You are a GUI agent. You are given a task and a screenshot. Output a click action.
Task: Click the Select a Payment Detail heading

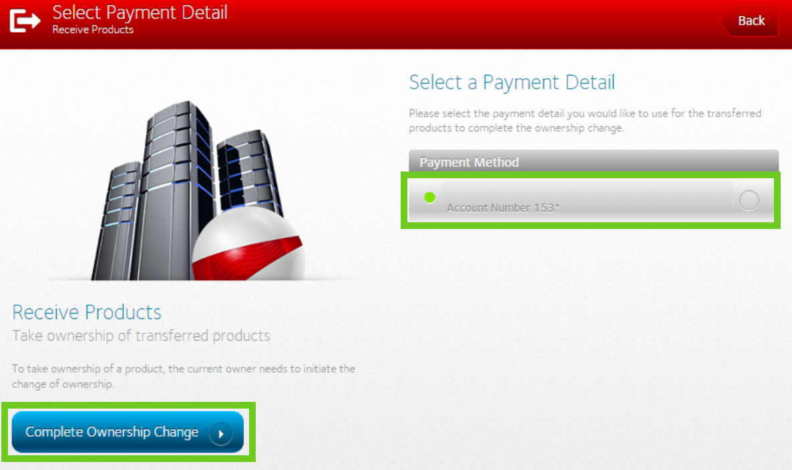[512, 82]
